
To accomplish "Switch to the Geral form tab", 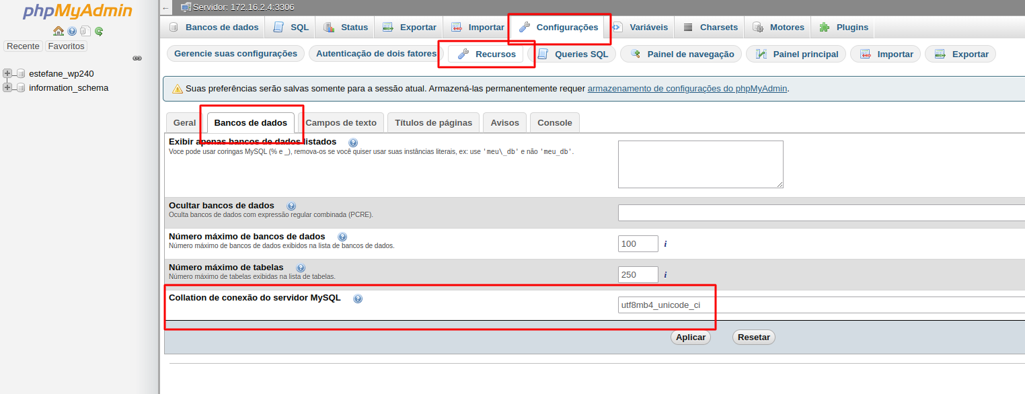I will click(x=184, y=123).
